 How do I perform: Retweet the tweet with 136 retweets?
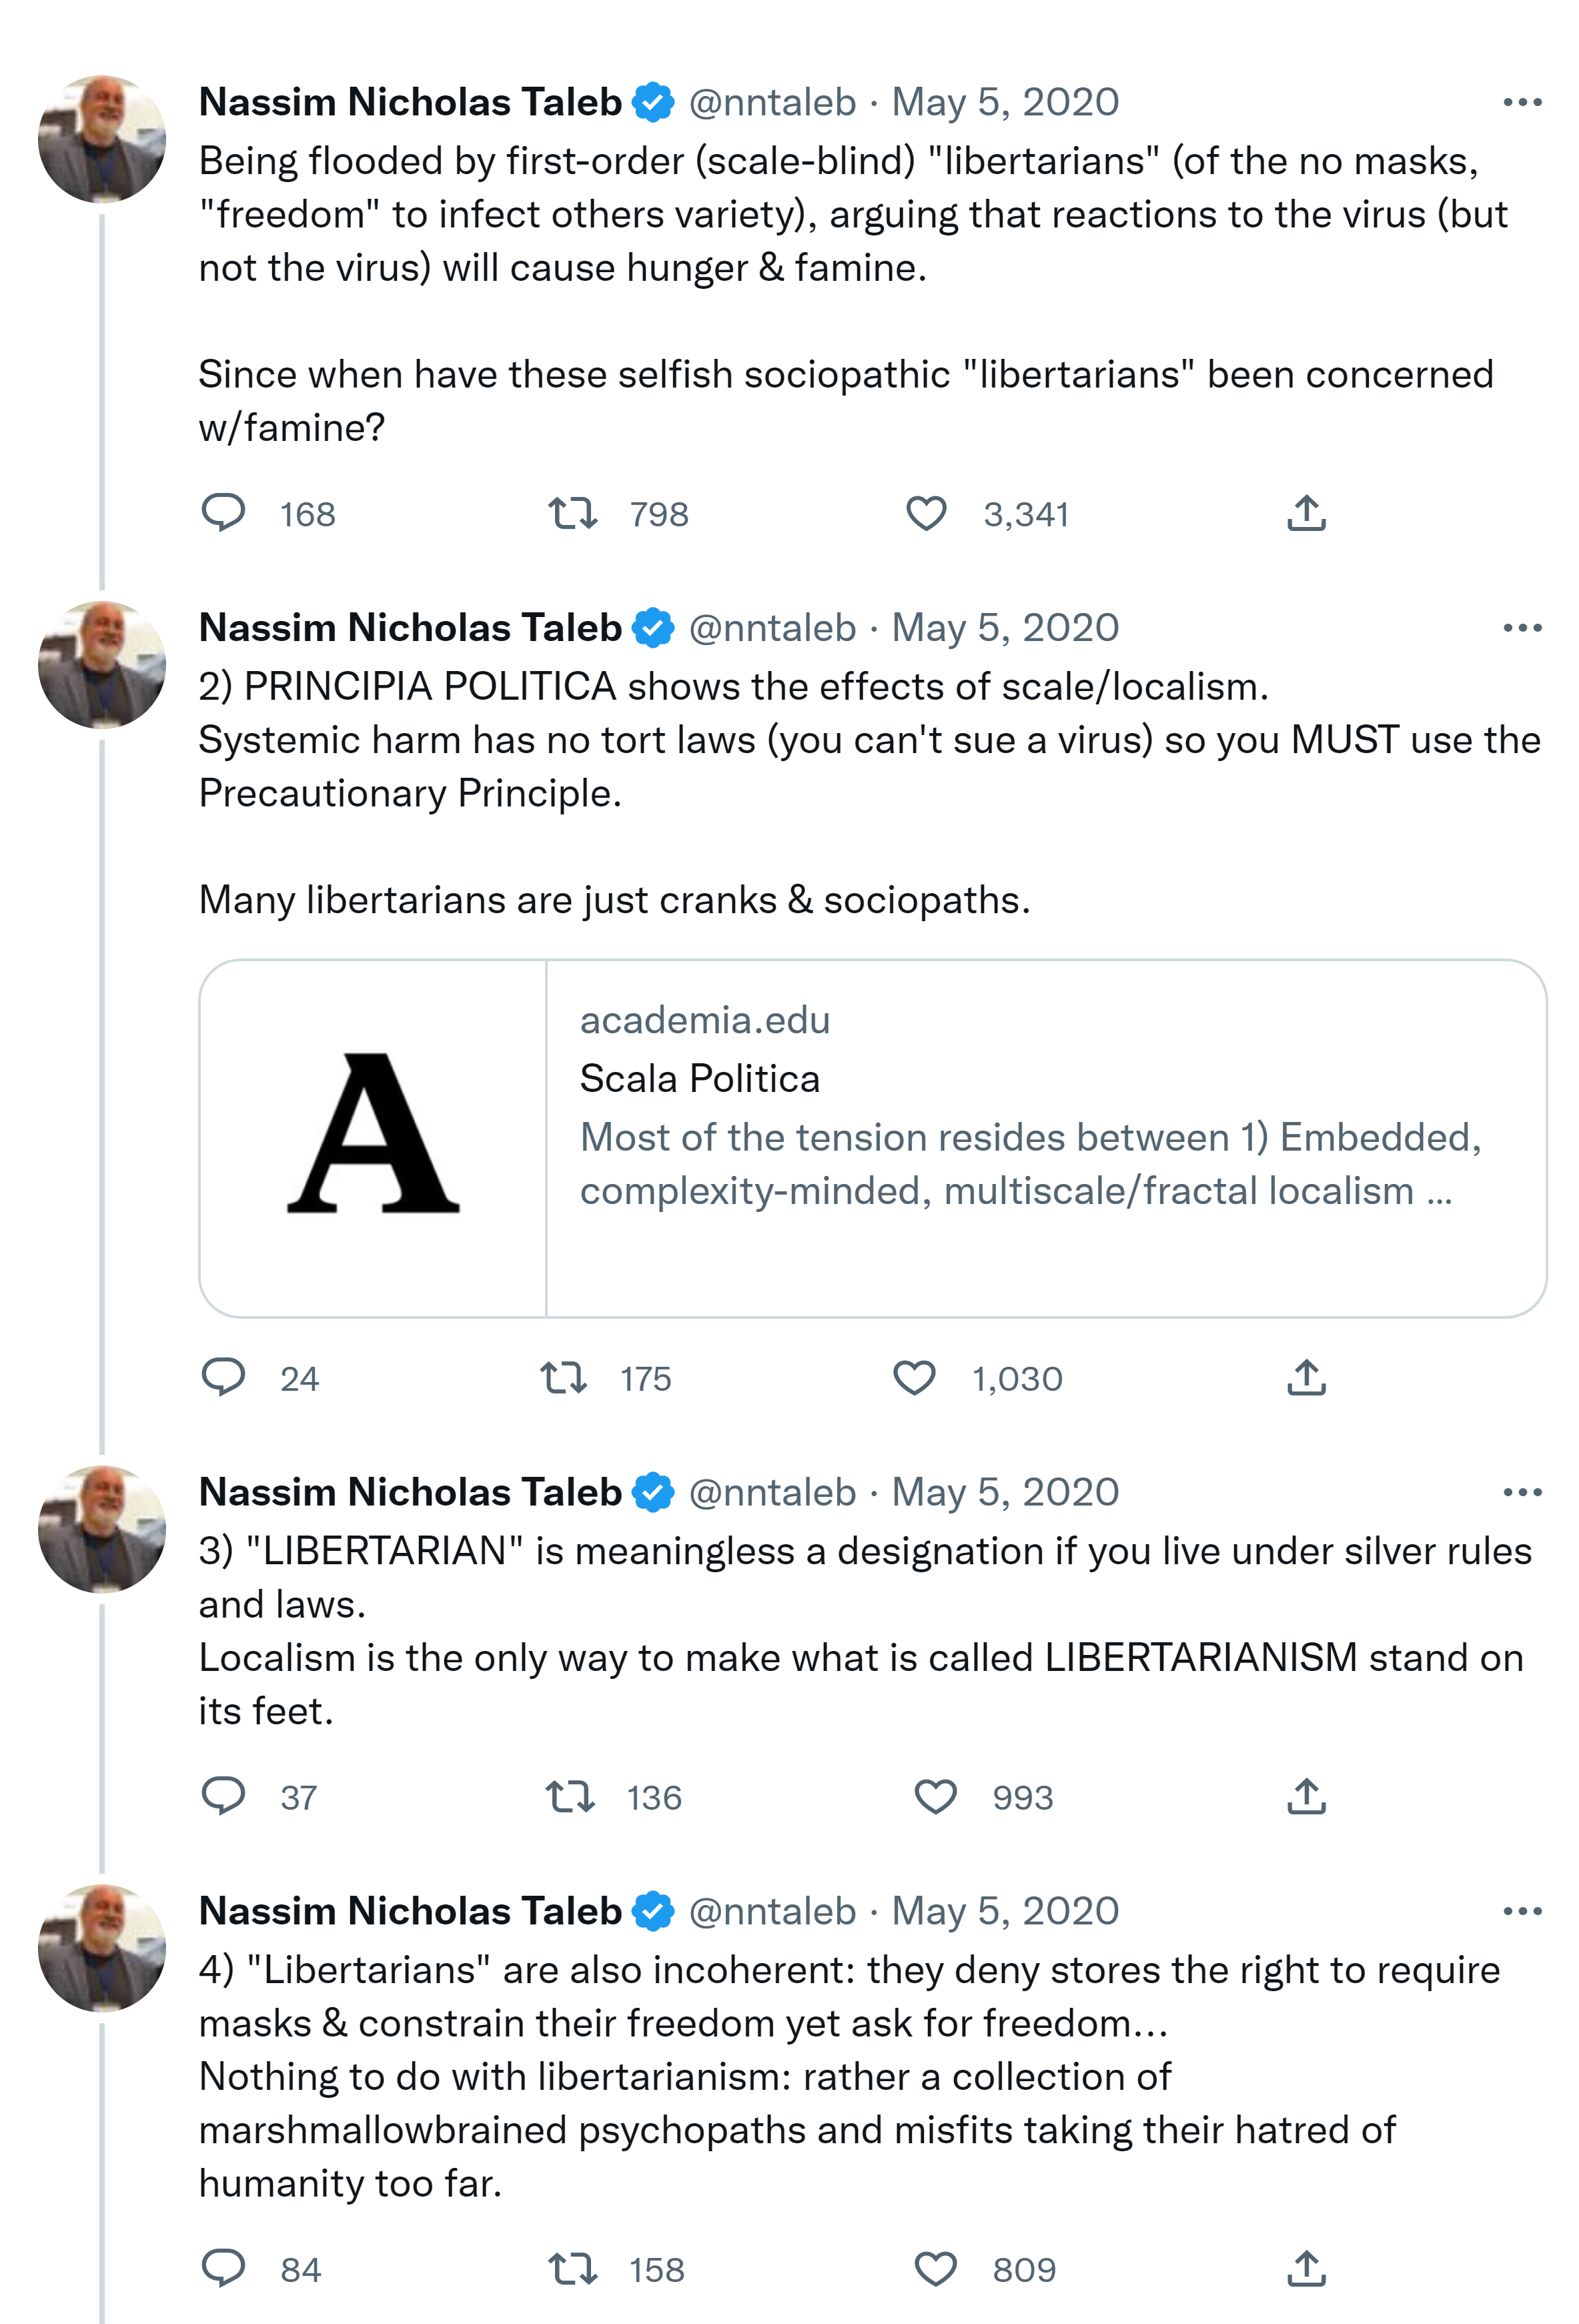click(x=570, y=1796)
